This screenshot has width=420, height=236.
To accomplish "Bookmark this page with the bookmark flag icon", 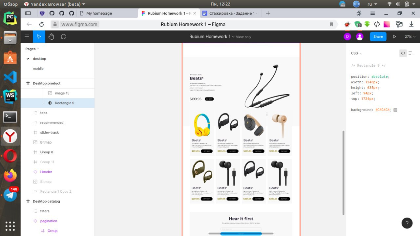I will [331, 24].
